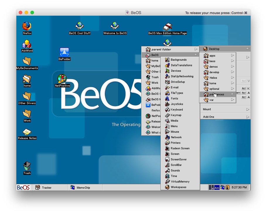Screen dimensions: 267x214
Task: Expand the Add-Ons submenu arrow
Action: pos(248,117)
